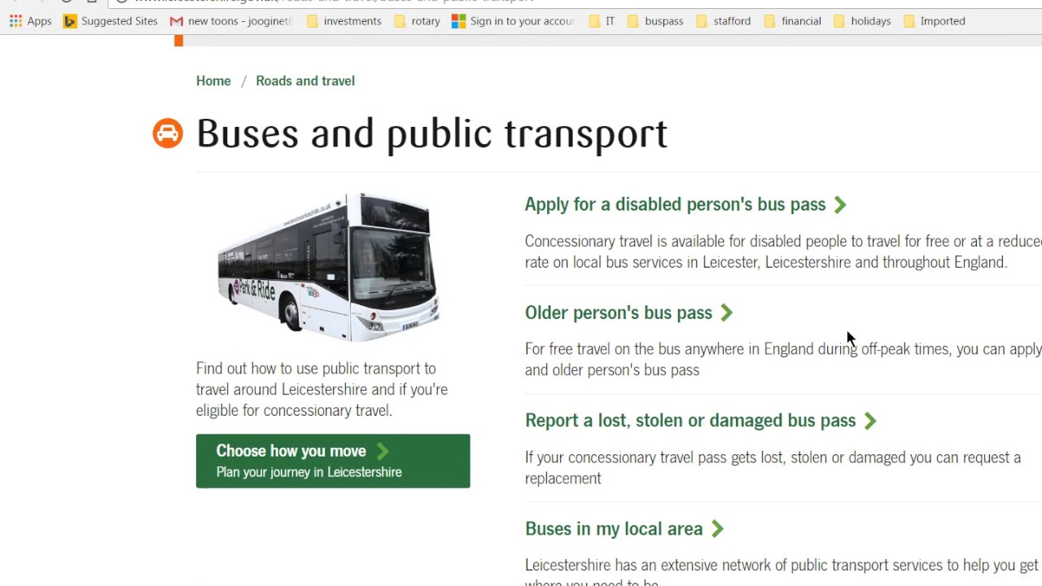Open the IT bookmark folder

pyautogui.click(x=602, y=21)
